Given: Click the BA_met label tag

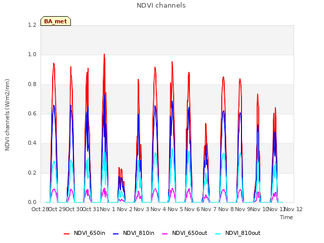Looking at the screenshot, I should tap(56, 21).
